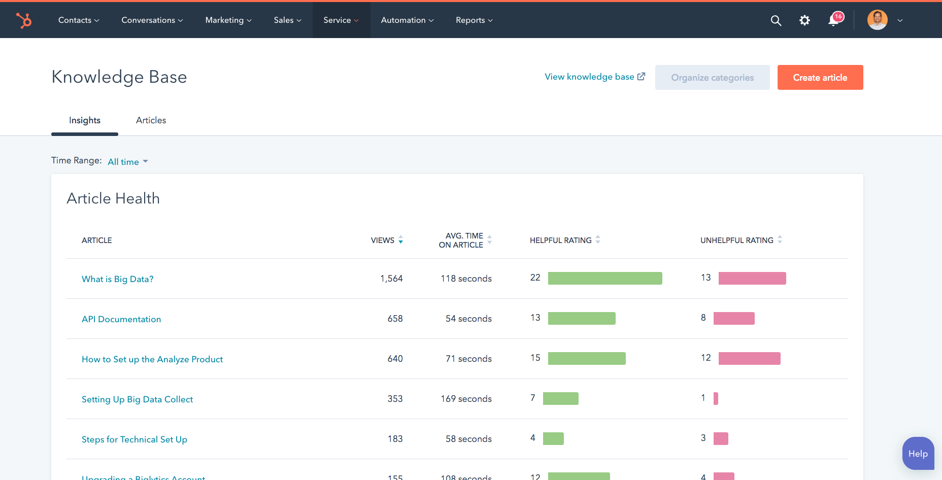Click the Create article button

(x=820, y=77)
